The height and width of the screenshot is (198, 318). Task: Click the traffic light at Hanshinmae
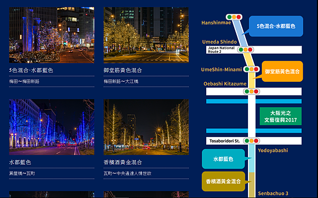pos(234,17)
